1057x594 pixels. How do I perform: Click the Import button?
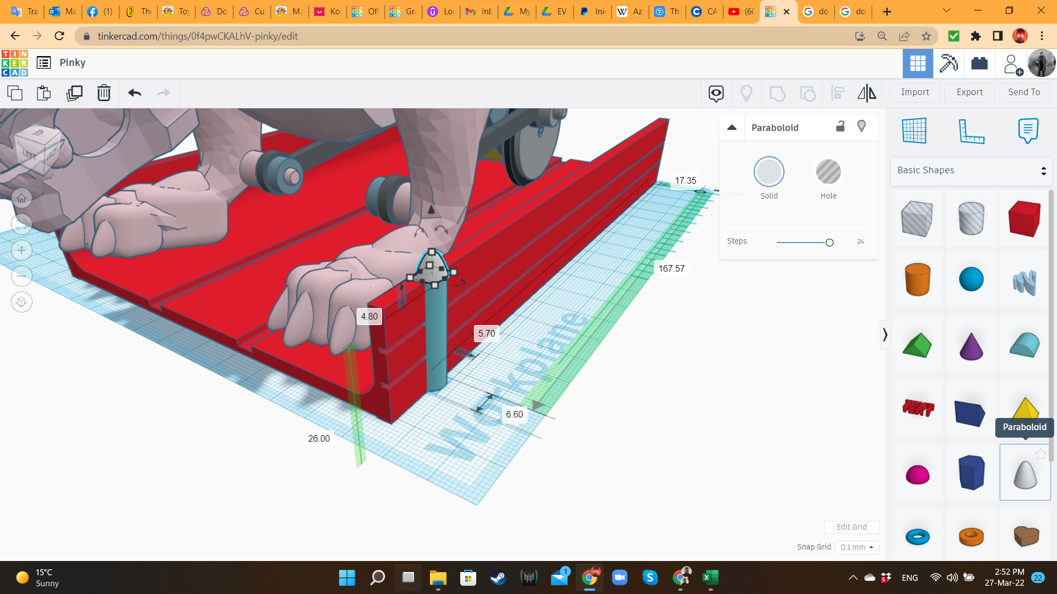click(x=915, y=92)
